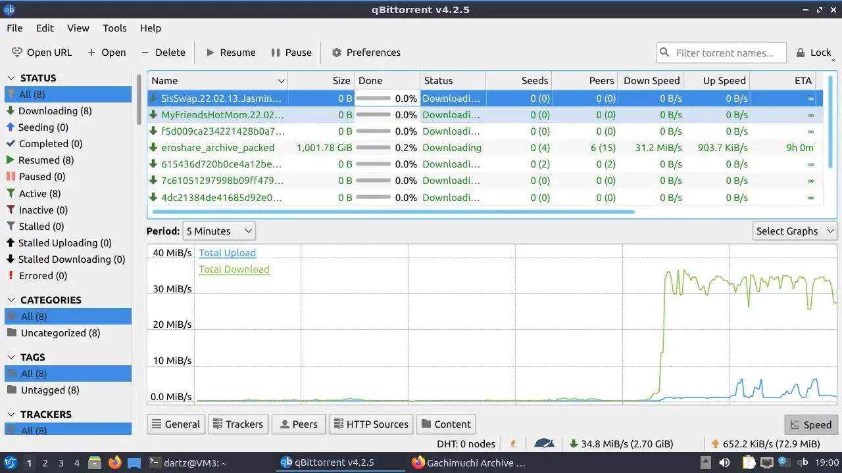The width and height of the screenshot is (842, 473).
Task: Select the Speed tab button
Action: (x=811, y=425)
